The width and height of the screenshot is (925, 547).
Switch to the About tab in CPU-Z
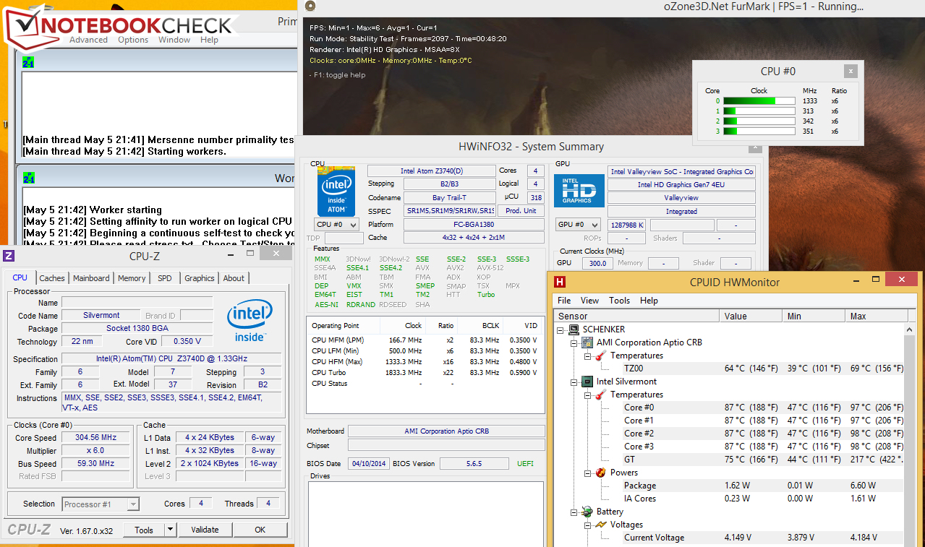234,278
